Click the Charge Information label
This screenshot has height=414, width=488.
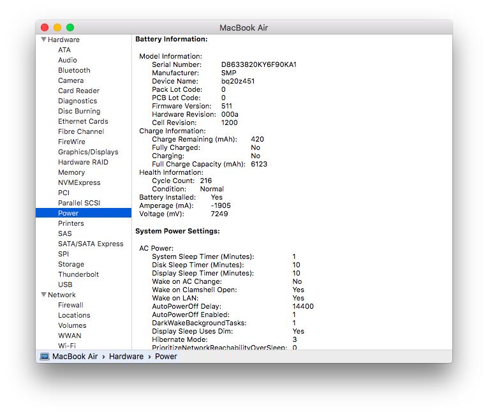point(172,131)
